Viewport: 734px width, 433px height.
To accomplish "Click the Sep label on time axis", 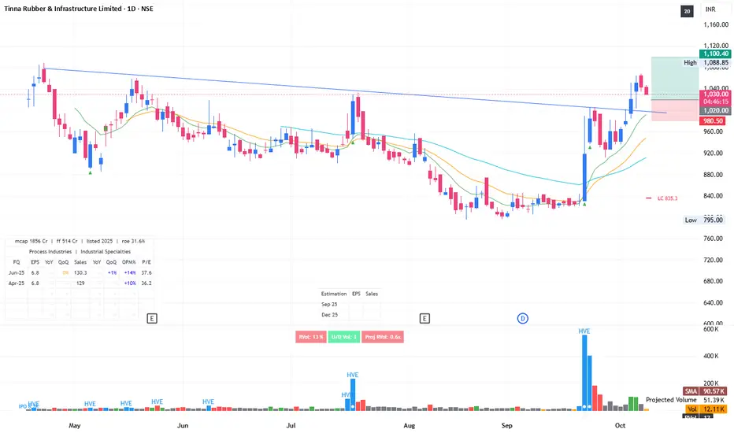I will pyautogui.click(x=506, y=425).
